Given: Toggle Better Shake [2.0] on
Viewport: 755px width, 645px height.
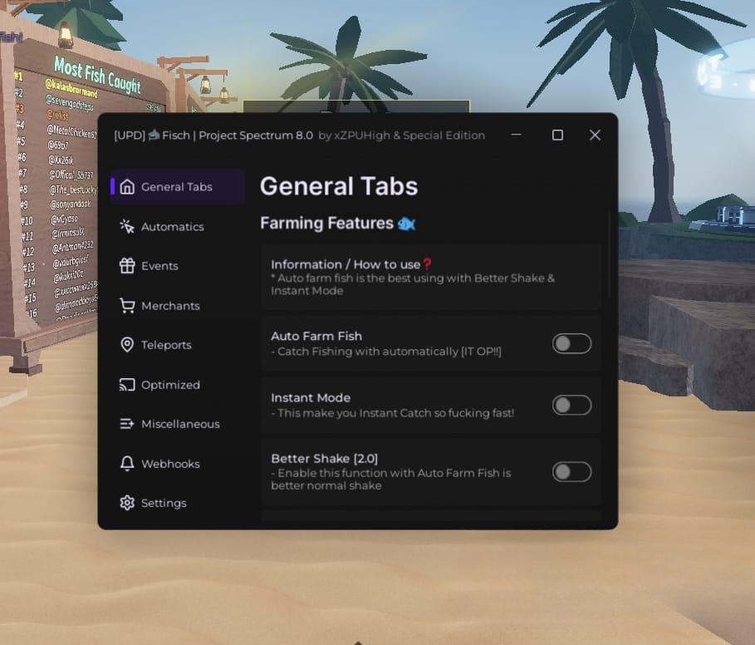Looking at the screenshot, I should click(571, 472).
